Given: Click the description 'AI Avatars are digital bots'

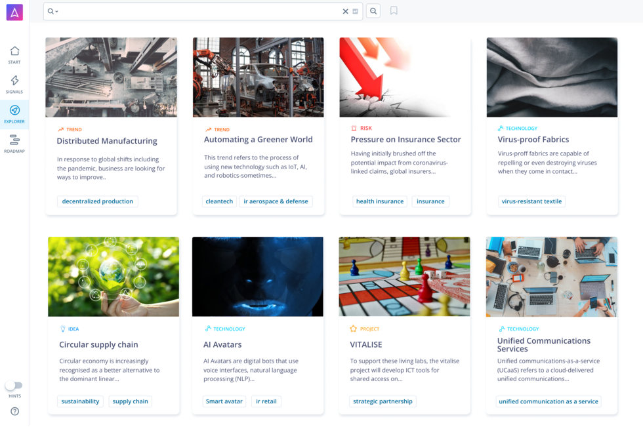Looking at the screenshot, I should tap(251, 370).
